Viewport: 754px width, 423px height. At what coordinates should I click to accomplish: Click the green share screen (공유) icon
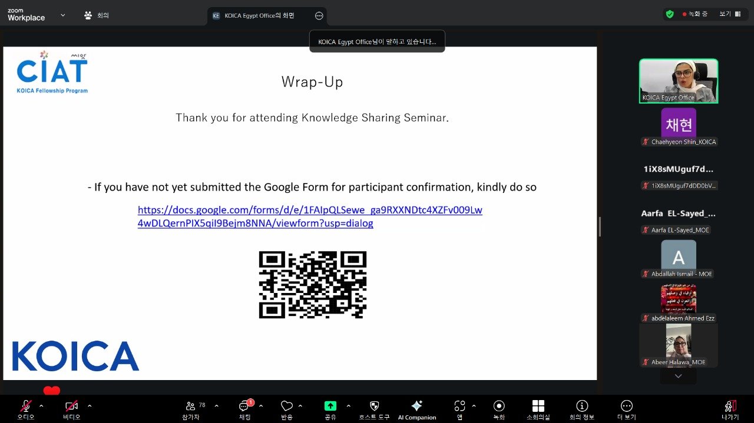330,407
